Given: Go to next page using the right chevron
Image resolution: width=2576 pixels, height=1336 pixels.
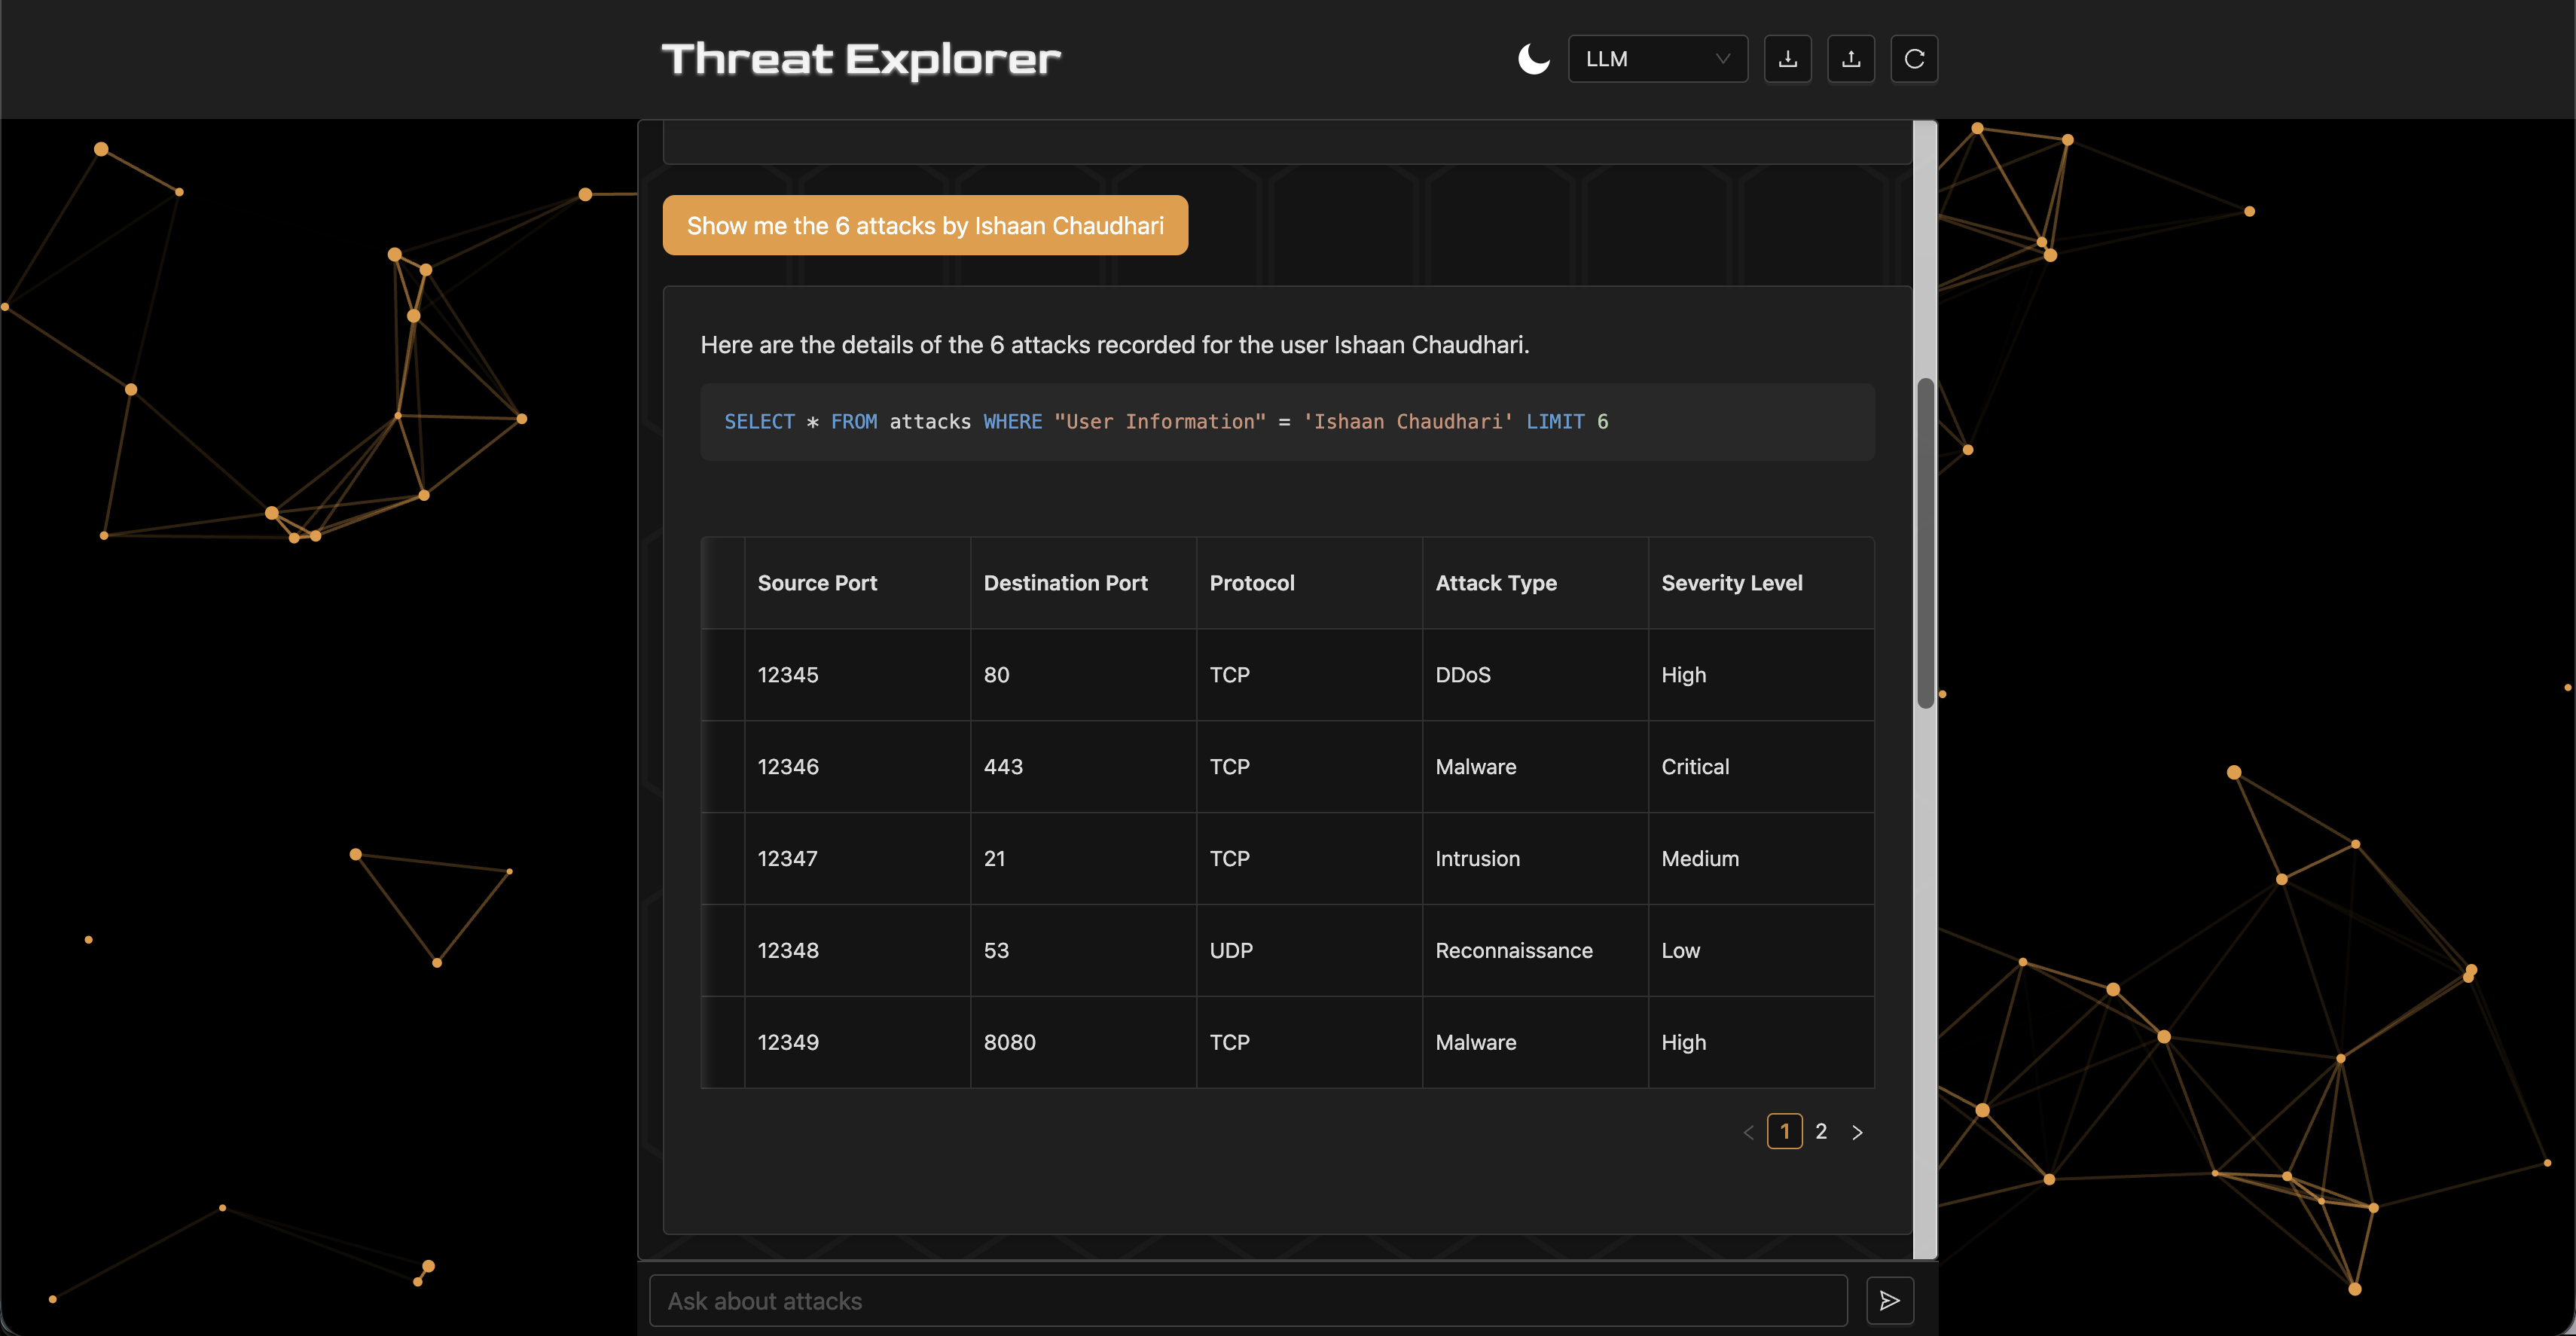Looking at the screenshot, I should (1858, 1131).
